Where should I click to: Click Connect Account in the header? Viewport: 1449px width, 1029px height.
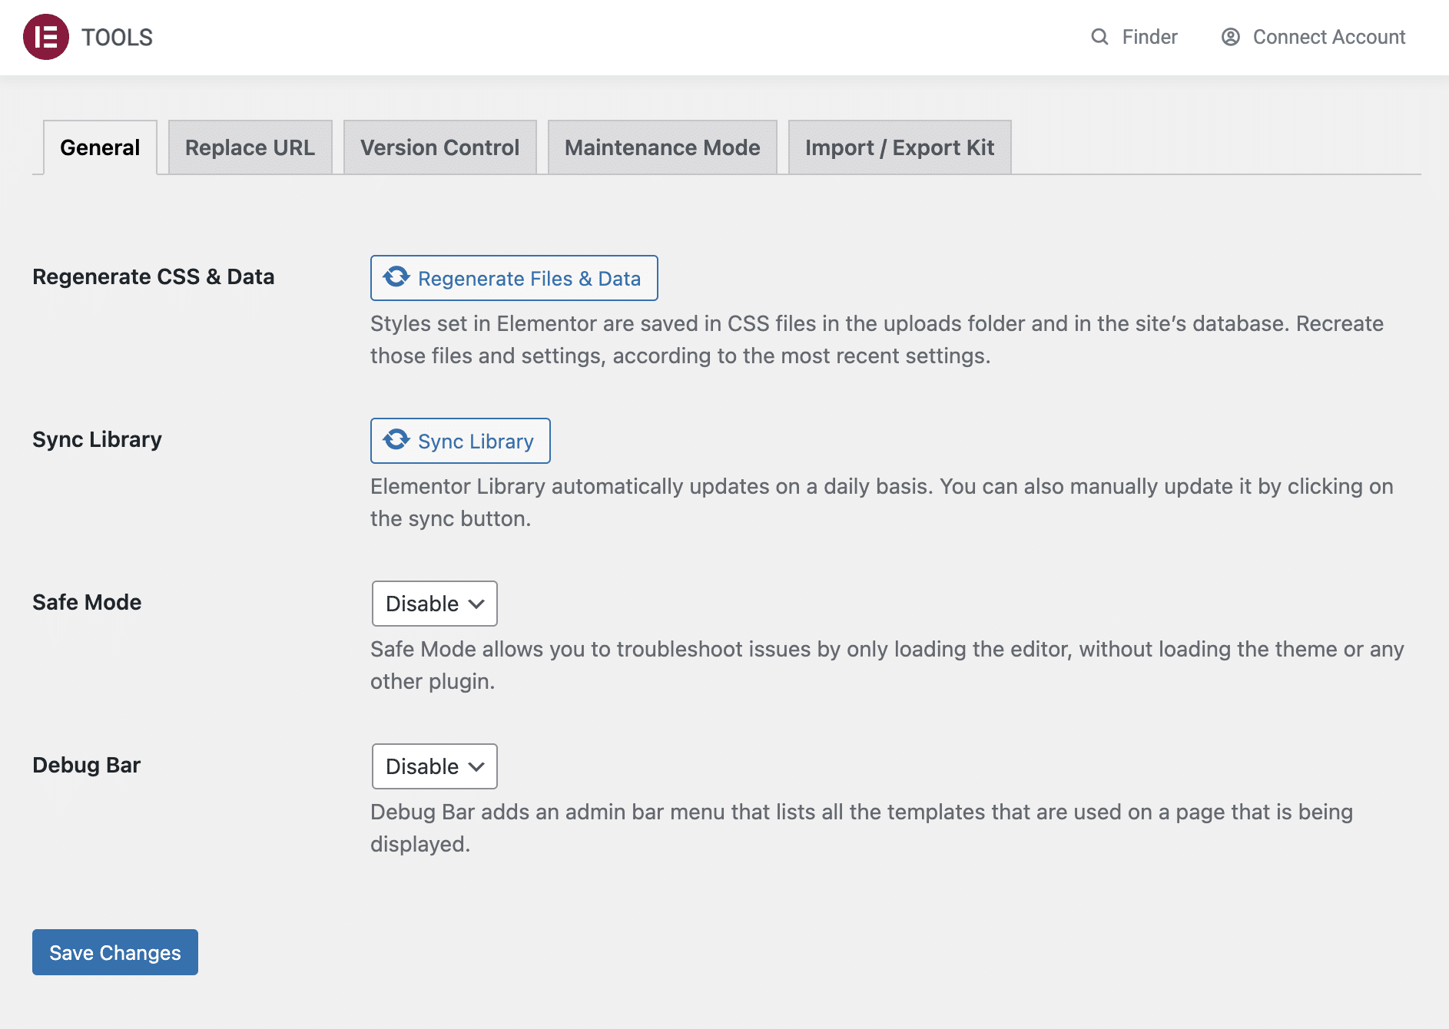click(1328, 36)
